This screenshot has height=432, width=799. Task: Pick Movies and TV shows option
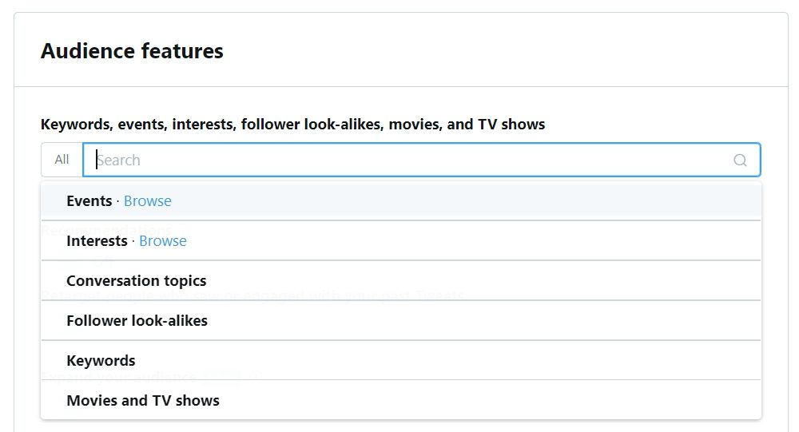401,400
